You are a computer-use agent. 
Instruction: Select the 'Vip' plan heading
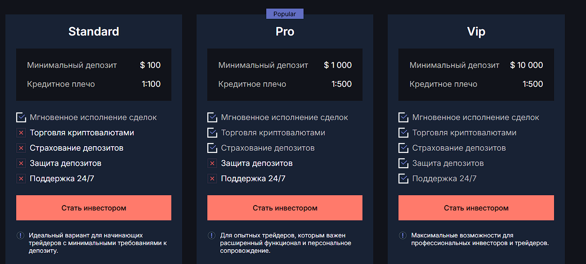click(476, 31)
